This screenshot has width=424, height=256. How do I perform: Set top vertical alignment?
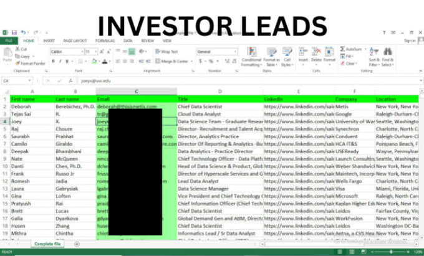[x=118, y=51]
